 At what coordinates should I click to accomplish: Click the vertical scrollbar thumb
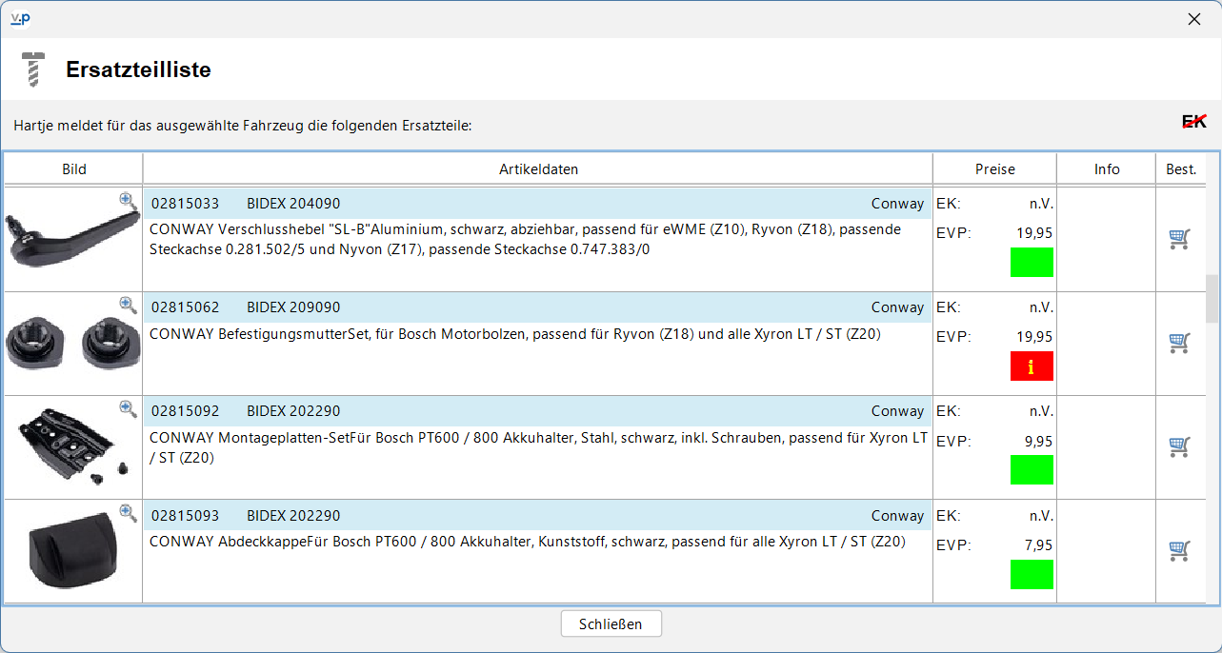(x=1212, y=299)
